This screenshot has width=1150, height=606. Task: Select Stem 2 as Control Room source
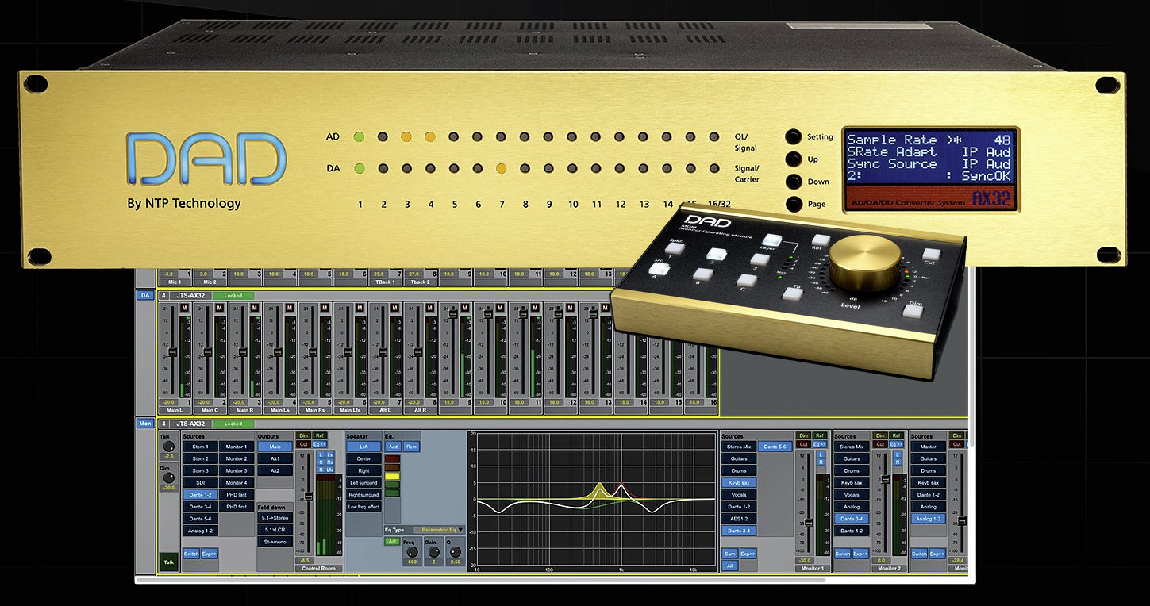200,458
